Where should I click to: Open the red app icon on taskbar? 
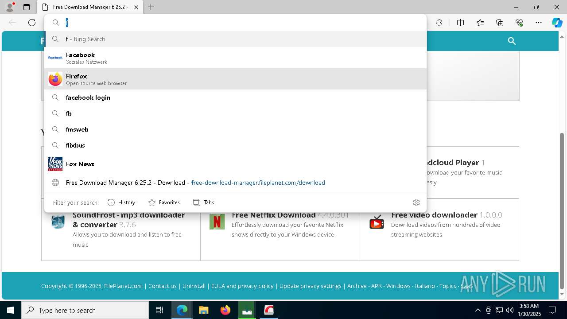pos(269,310)
